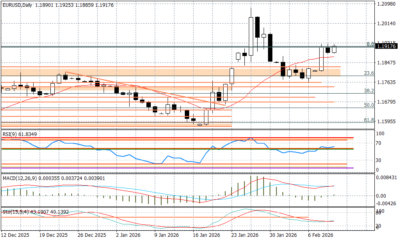Screen dimensions: 400x240
Task: Click the 61.8 Fibonacci level label
Action: click(x=368, y=120)
